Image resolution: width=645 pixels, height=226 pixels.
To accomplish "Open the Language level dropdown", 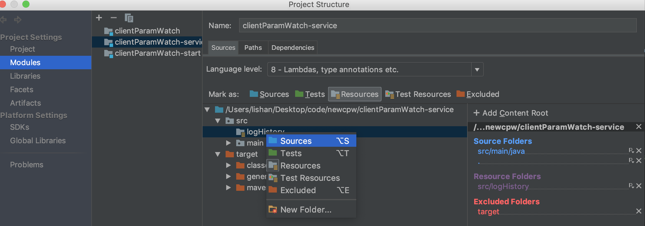I will (x=477, y=70).
